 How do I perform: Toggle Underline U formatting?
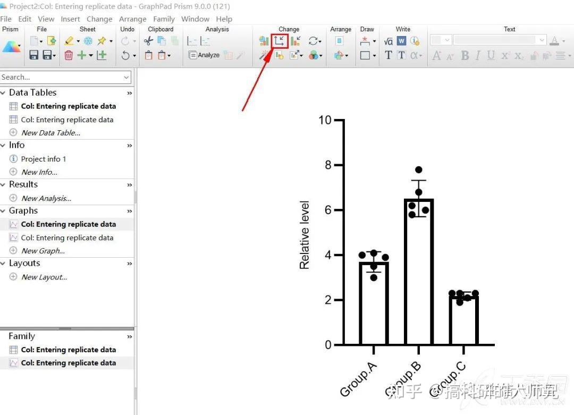(x=491, y=55)
